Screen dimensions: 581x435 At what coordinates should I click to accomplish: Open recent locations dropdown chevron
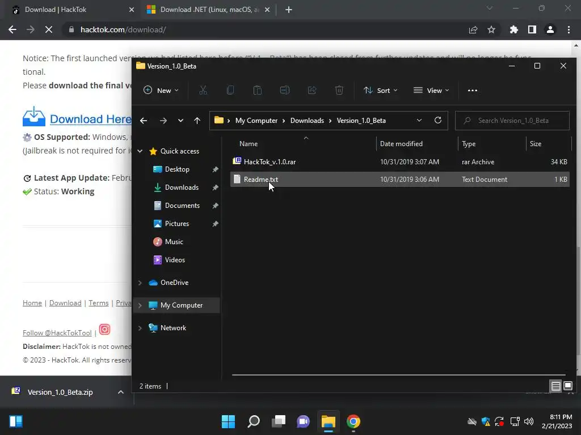tap(180, 121)
